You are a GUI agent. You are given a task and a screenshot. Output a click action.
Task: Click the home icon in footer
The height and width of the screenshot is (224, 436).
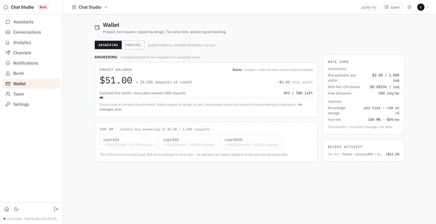[x=7, y=209]
